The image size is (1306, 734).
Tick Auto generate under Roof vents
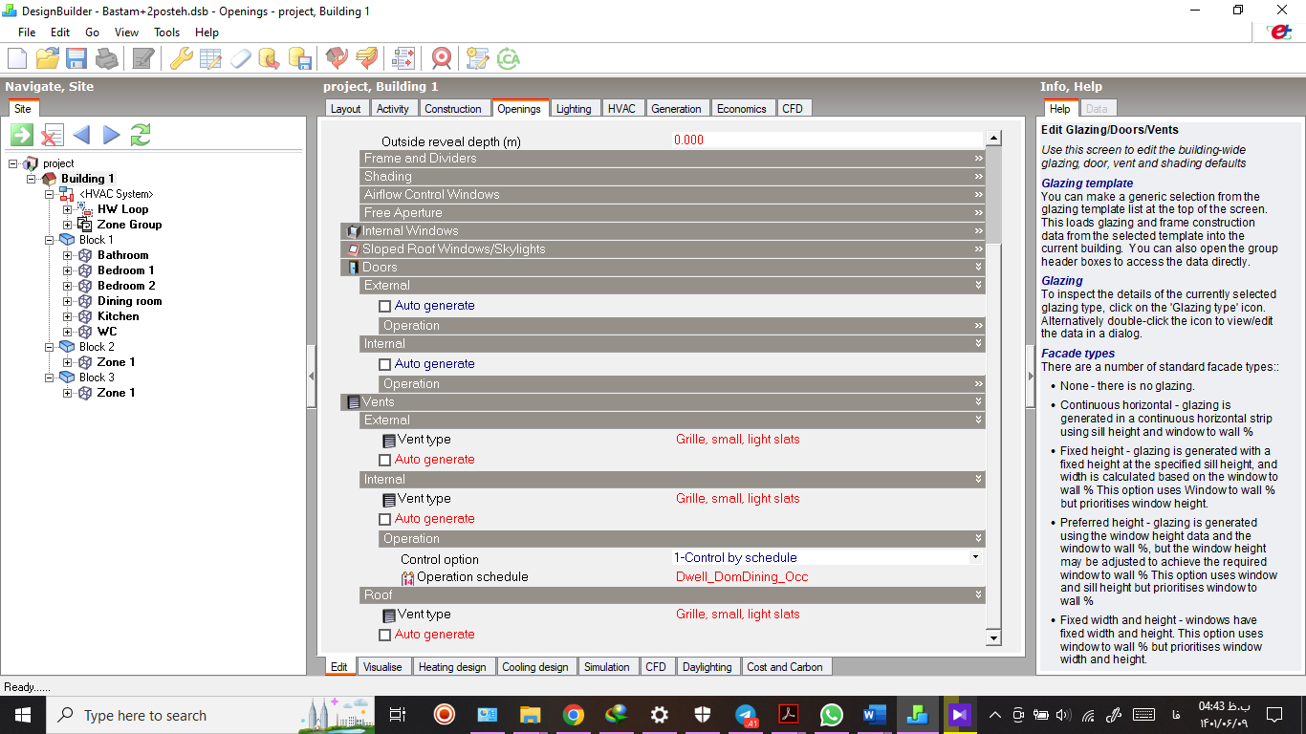(385, 635)
